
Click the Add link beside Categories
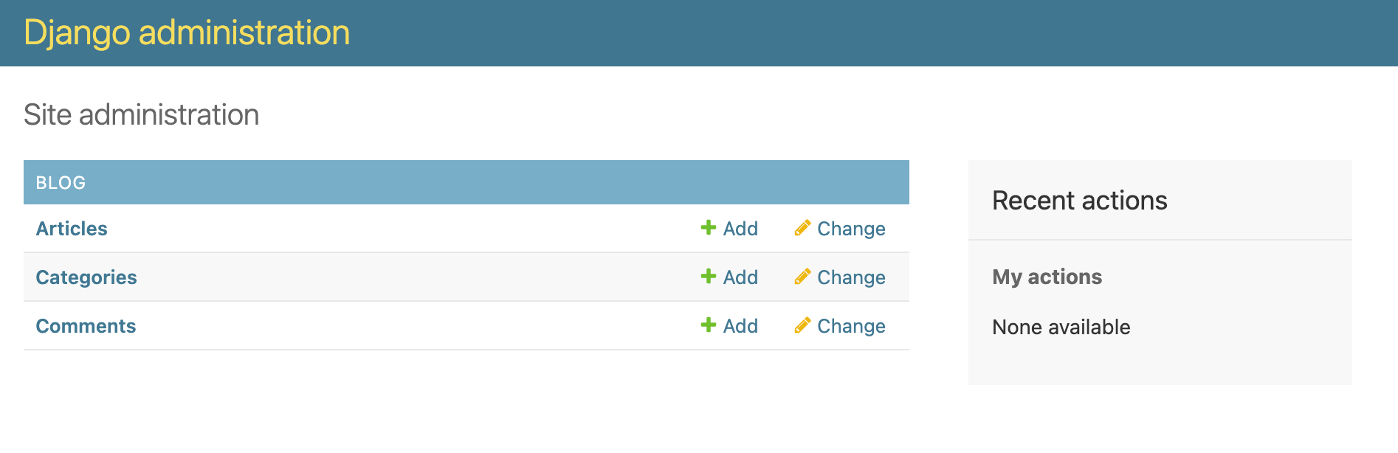click(739, 277)
